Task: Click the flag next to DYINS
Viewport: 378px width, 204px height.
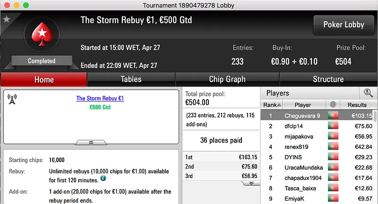Action: coord(333,157)
